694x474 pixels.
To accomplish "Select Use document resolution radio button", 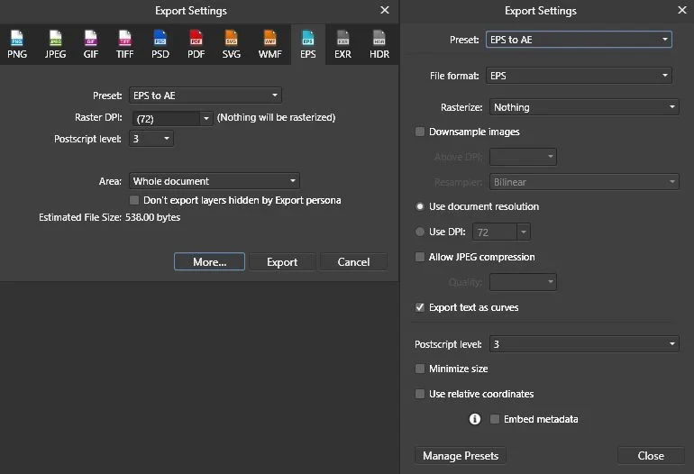I will [420, 206].
